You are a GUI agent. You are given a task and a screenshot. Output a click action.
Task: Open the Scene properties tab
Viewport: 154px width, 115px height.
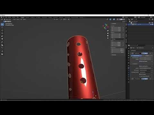(x=129, y=58)
